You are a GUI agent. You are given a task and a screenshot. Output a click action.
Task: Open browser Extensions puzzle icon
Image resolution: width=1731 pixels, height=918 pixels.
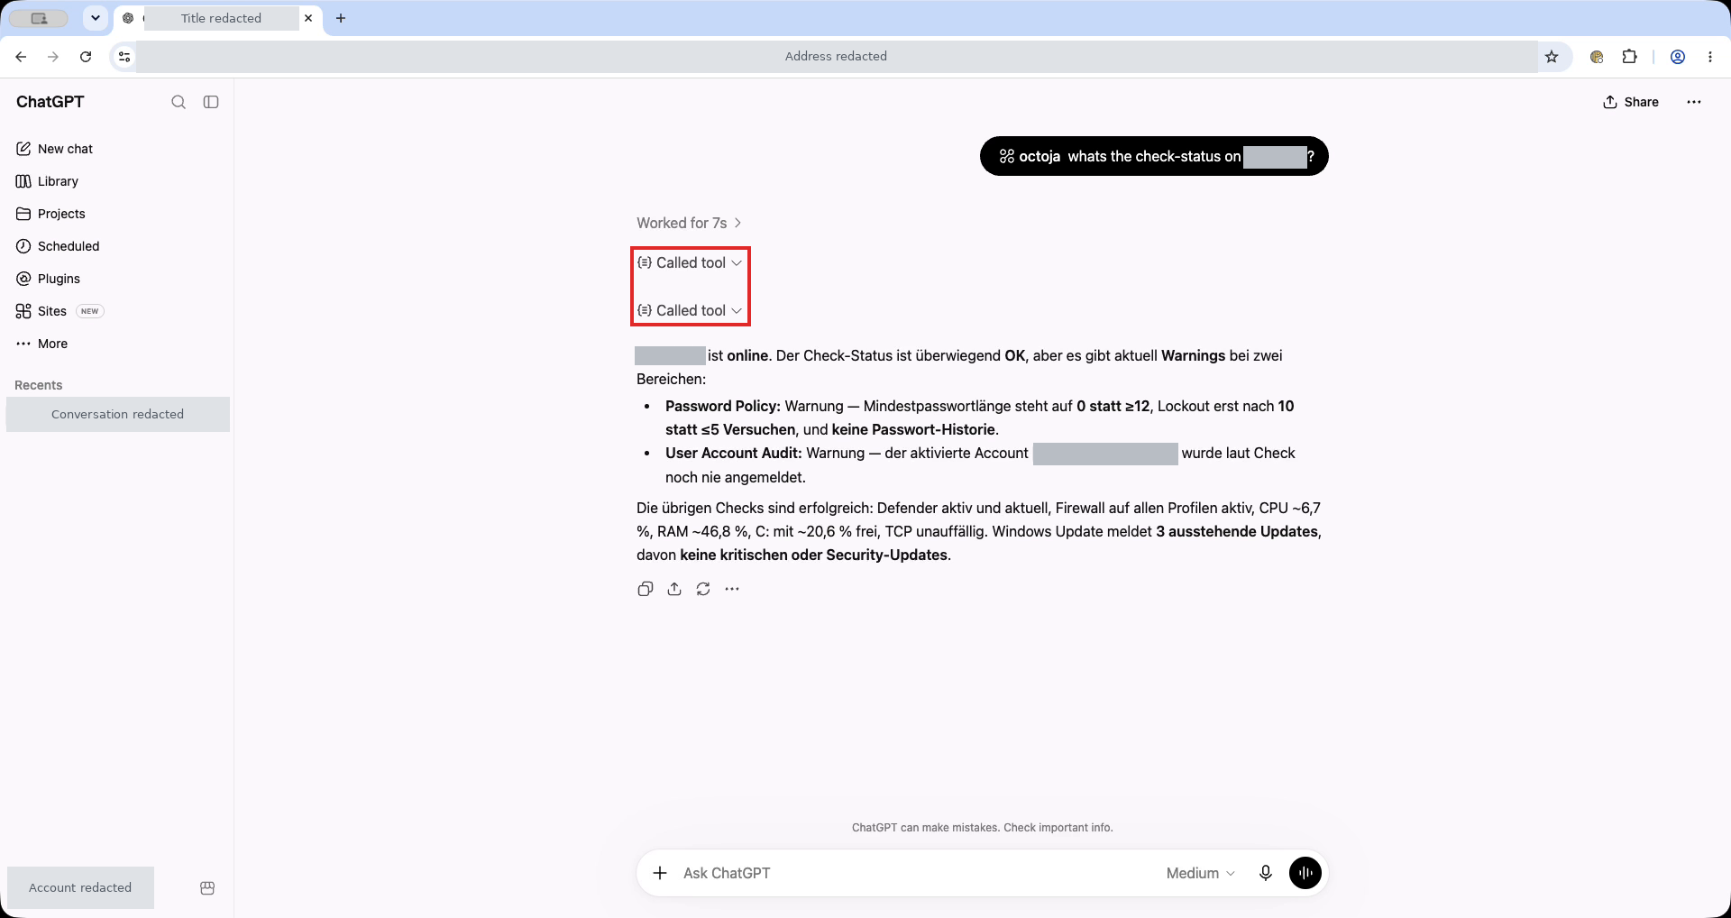click(x=1629, y=57)
